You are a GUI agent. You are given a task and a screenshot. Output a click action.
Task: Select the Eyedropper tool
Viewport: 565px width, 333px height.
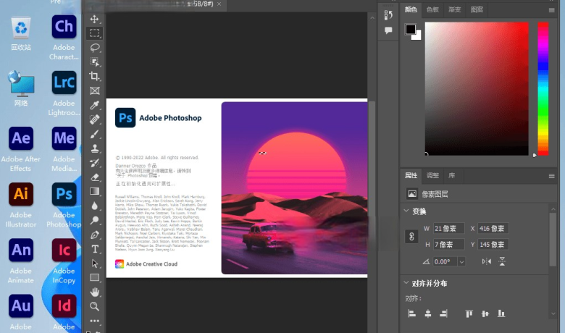(95, 105)
